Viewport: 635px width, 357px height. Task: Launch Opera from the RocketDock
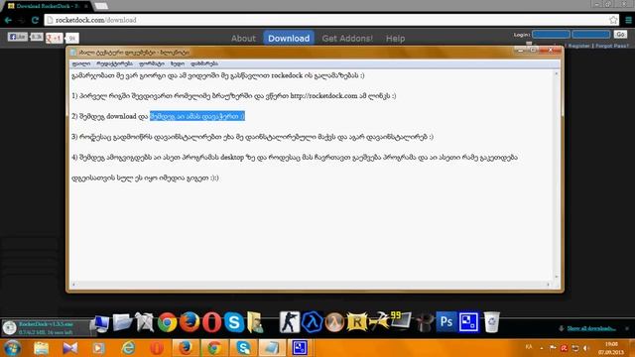click(211, 322)
